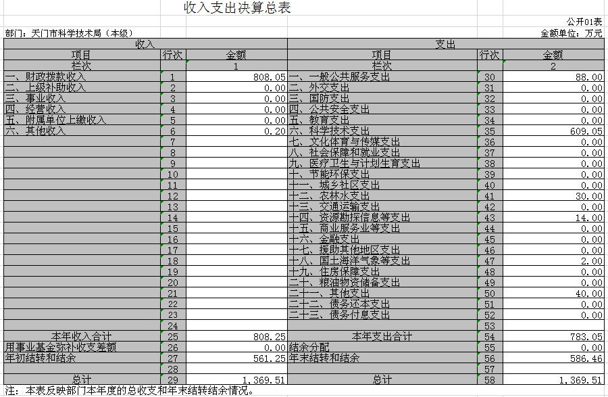608x397 pixels.
Task: Click the 十九、住房保障支出 cell
Action: tap(382, 272)
